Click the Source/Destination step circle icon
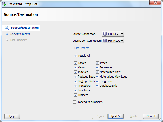The width and height of the screenshot is (163, 122). pyautogui.click(x=7, y=28)
